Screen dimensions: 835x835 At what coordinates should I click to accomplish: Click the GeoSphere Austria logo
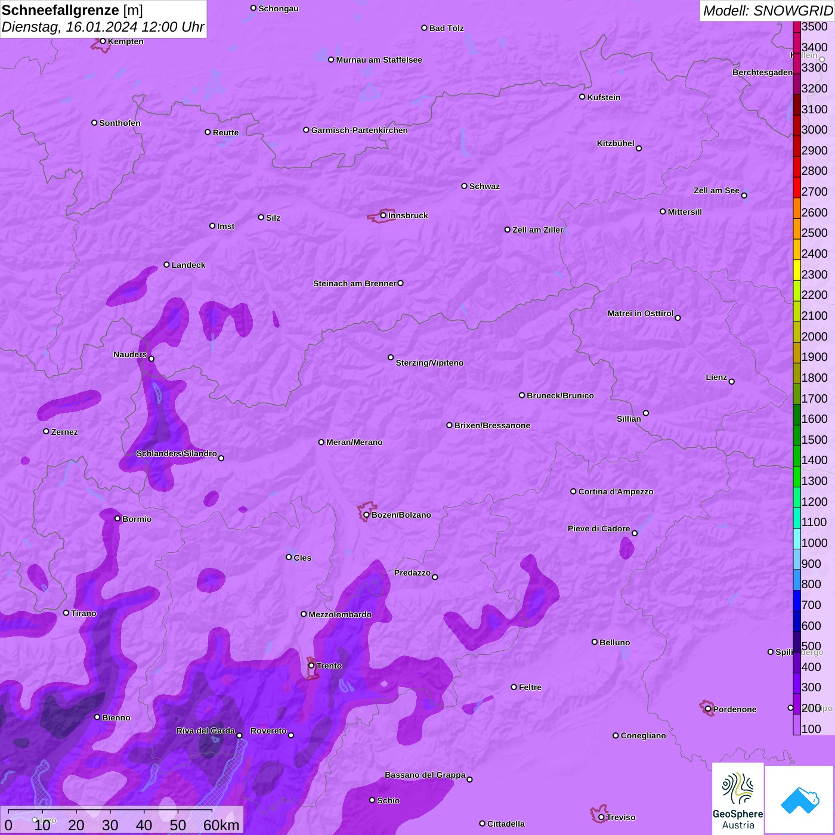(738, 799)
